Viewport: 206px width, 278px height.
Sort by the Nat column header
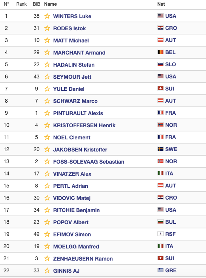tap(161, 4)
